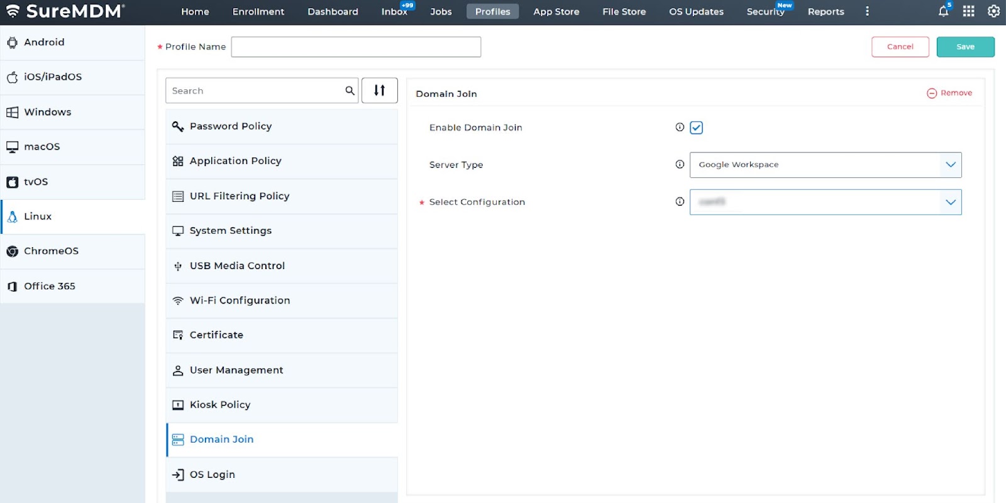Click the Wi-Fi Configuration signal icon
The height and width of the screenshot is (503, 1006).
coord(178,301)
